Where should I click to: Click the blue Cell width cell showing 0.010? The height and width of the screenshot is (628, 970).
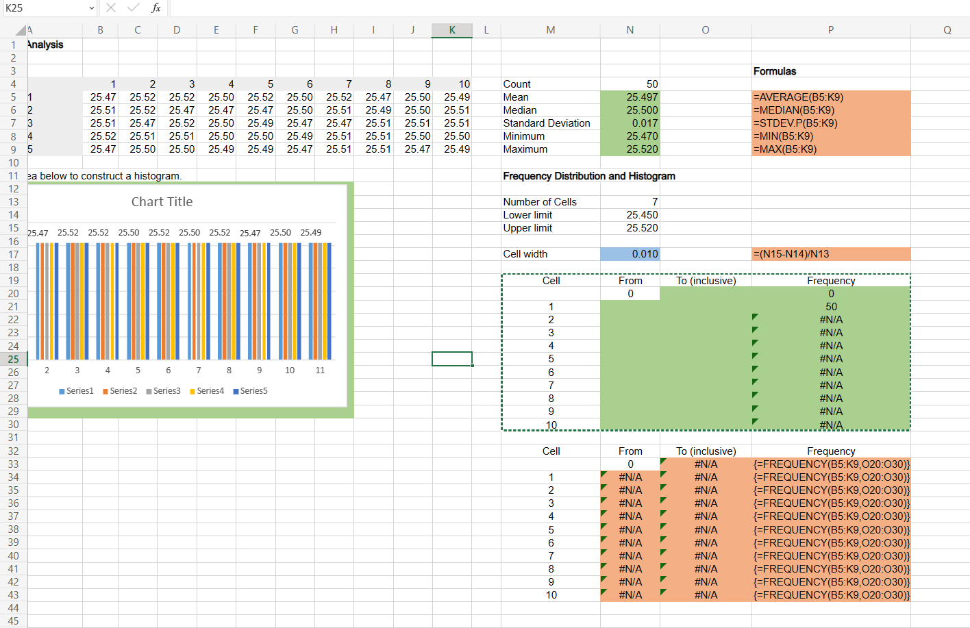(630, 253)
